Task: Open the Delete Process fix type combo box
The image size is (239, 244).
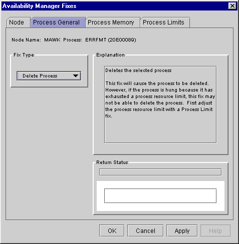Action: coord(49,76)
